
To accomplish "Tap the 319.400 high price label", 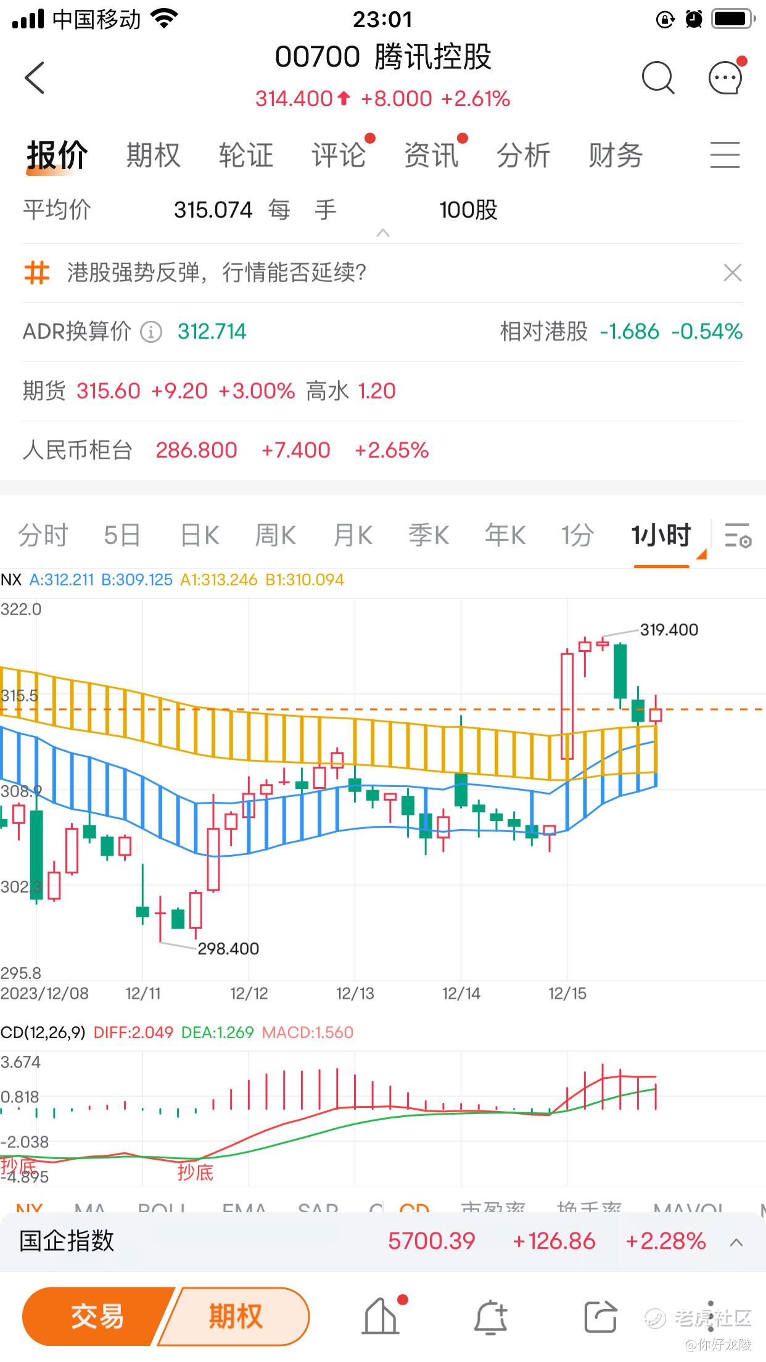I will 669,630.
